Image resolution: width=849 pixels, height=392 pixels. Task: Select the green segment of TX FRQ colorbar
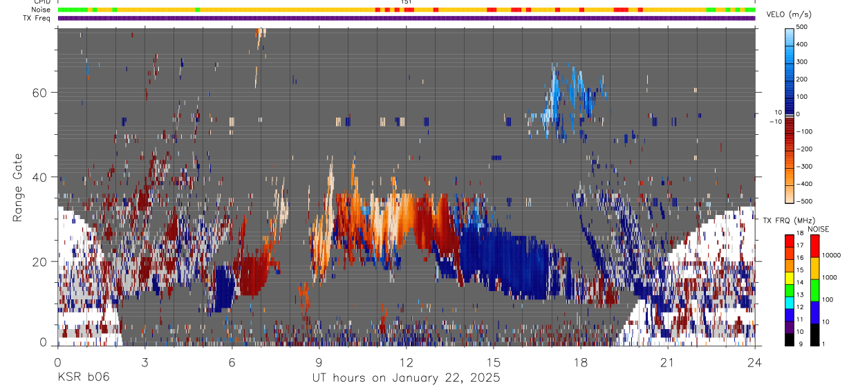click(x=790, y=283)
